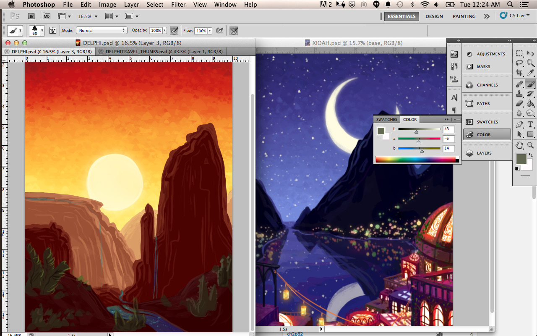Open the collapsed Mini Bridge panel icon
This screenshot has width=537, height=336.
[454, 54]
